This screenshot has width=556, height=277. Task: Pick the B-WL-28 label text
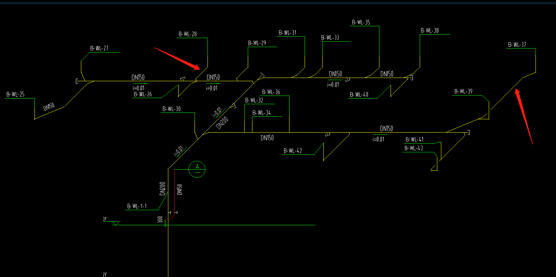[188, 34]
